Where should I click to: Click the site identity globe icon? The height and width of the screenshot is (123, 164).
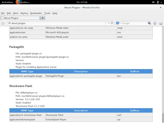9,23
